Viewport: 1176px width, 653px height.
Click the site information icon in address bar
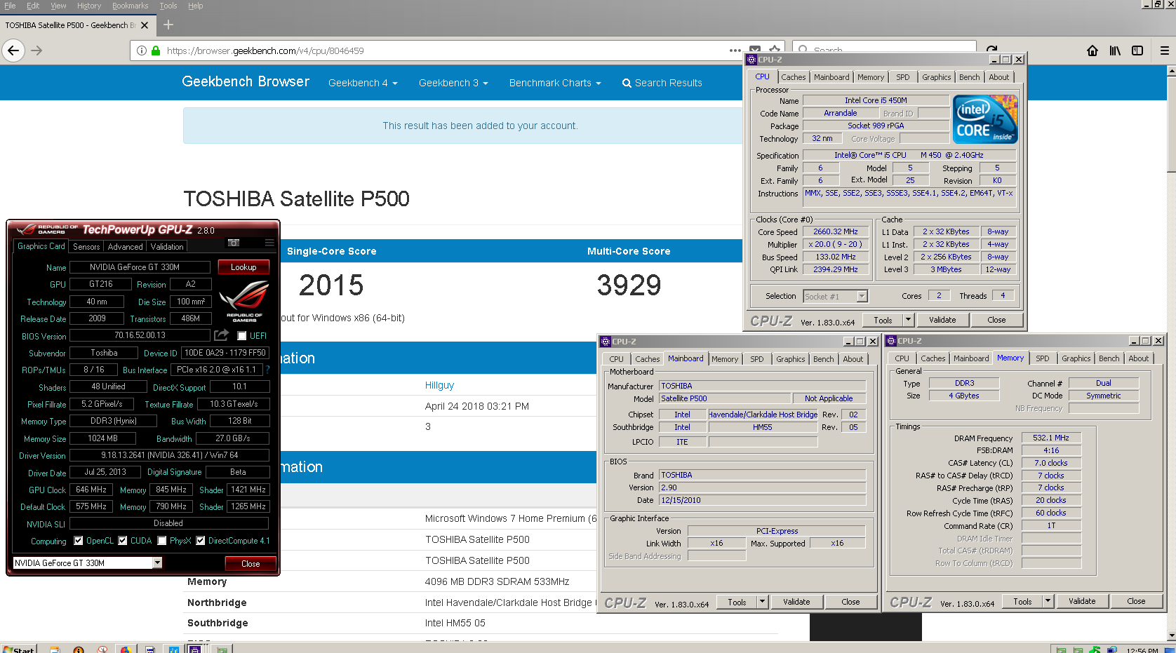pyautogui.click(x=142, y=51)
